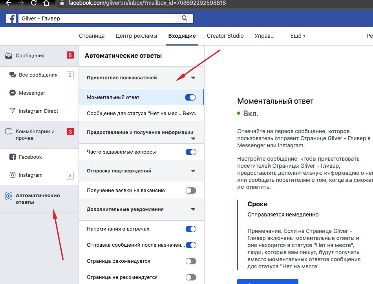The height and width of the screenshot is (284, 373).
Task: Click the red 6 badge on Сообщения
Action: click(70, 55)
